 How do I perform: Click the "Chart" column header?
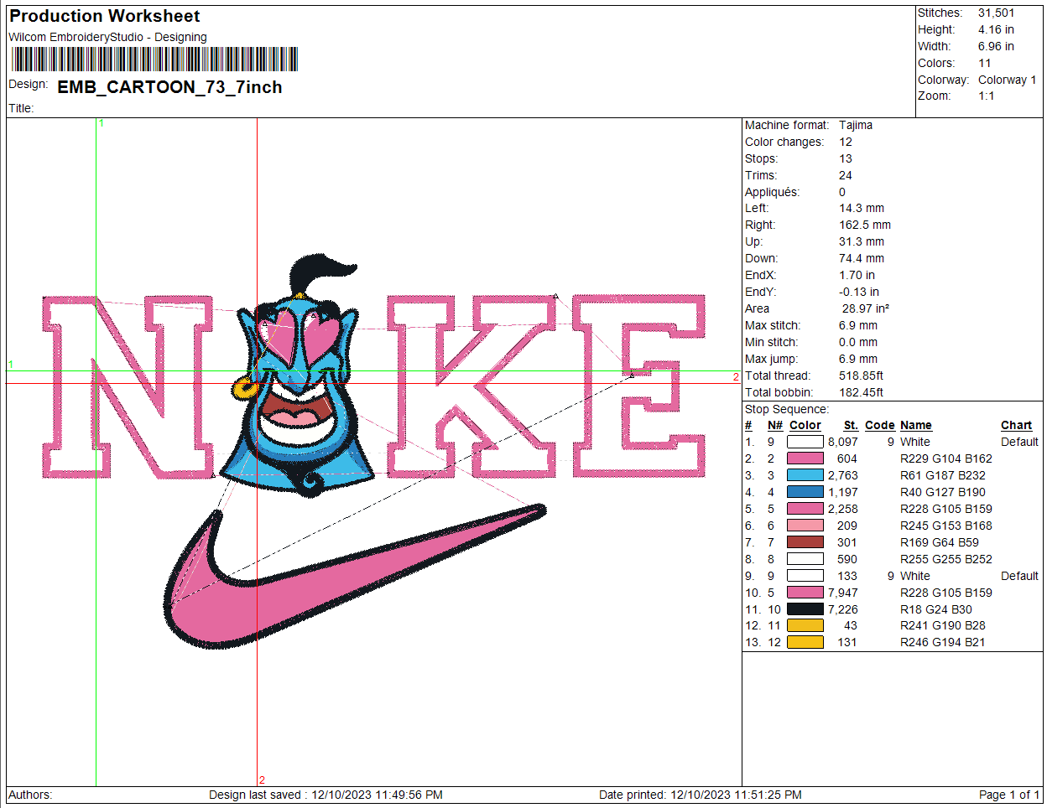(x=1016, y=425)
